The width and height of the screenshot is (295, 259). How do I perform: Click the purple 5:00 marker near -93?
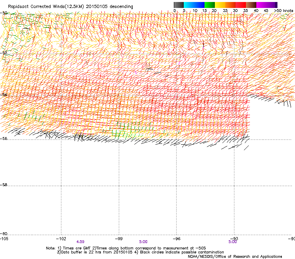(232, 242)
